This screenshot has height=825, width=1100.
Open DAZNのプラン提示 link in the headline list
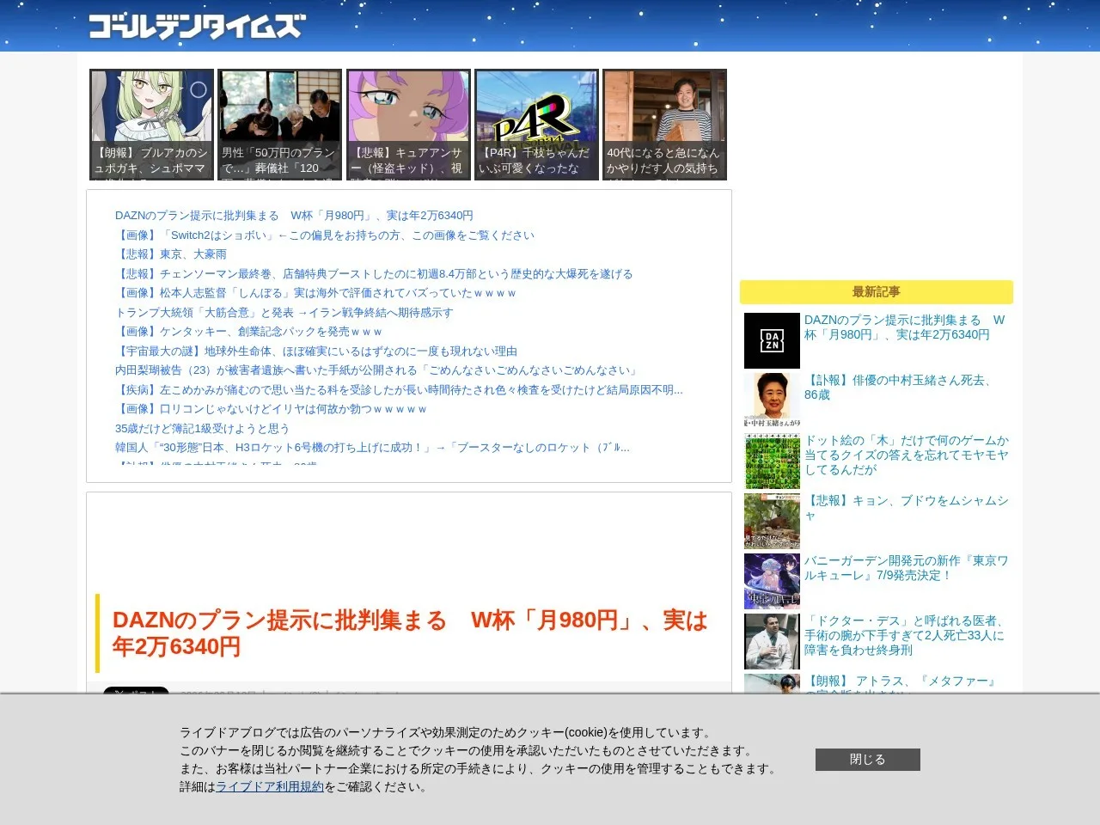coord(294,216)
